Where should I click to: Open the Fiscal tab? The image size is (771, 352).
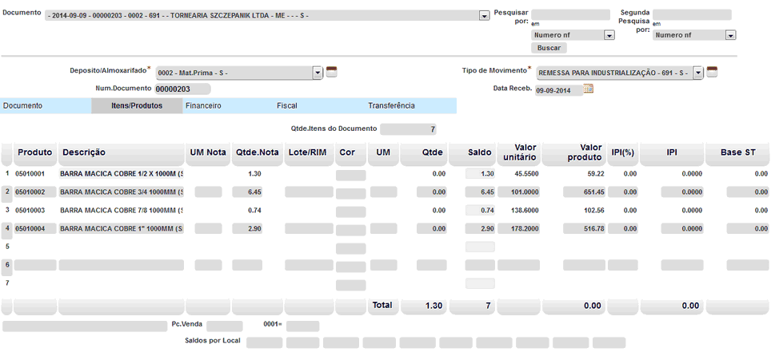tap(320, 105)
